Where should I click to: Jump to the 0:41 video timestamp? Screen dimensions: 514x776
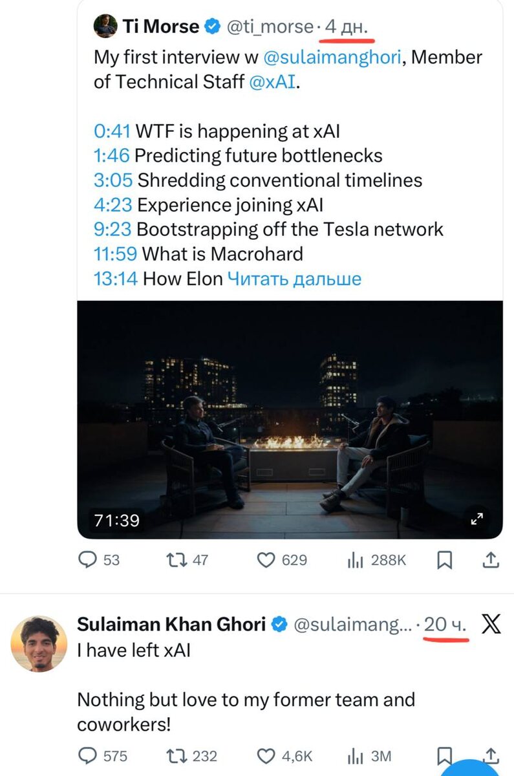[x=112, y=131]
